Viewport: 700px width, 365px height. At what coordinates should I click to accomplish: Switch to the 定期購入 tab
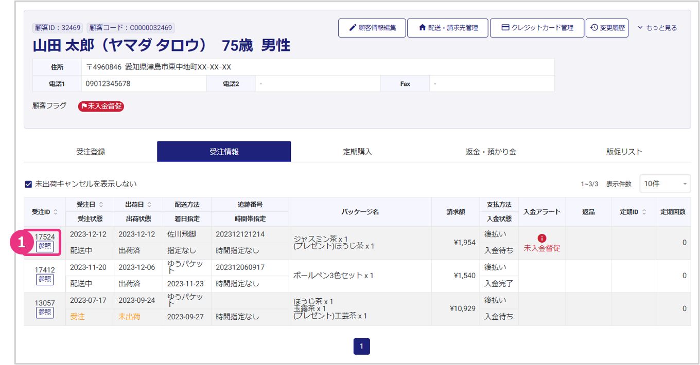[x=357, y=152]
